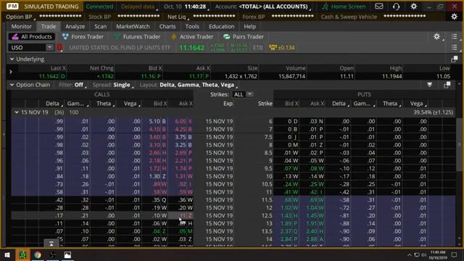
Task: Select the All Products button
Action: click(x=32, y=37)
